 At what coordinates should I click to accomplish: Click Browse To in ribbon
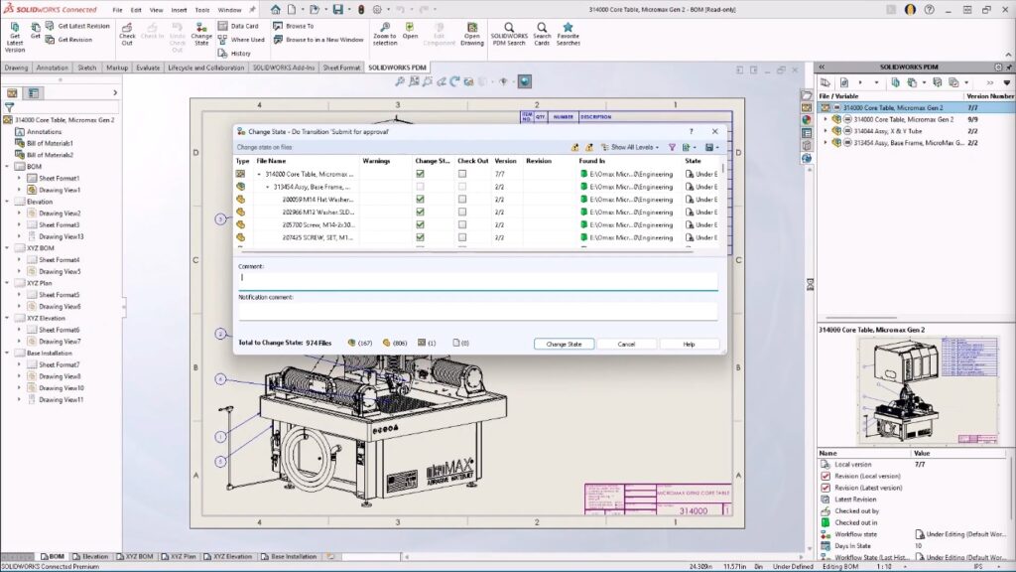pos(294,26)
